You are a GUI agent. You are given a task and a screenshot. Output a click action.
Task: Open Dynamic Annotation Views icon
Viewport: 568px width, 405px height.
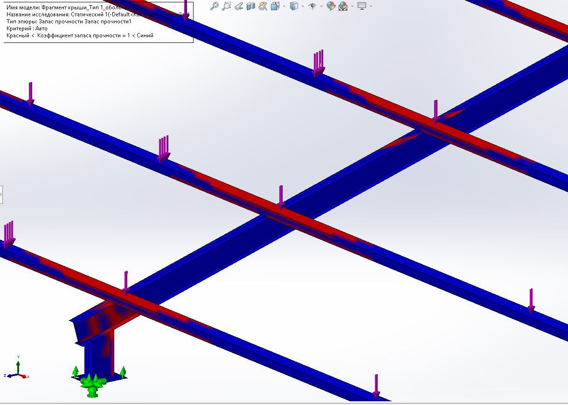click(x=263, y=6)
